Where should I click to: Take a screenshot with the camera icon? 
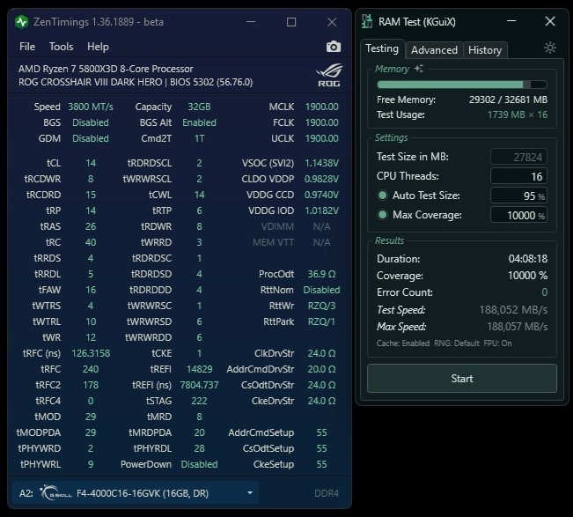tap(334, 47)
